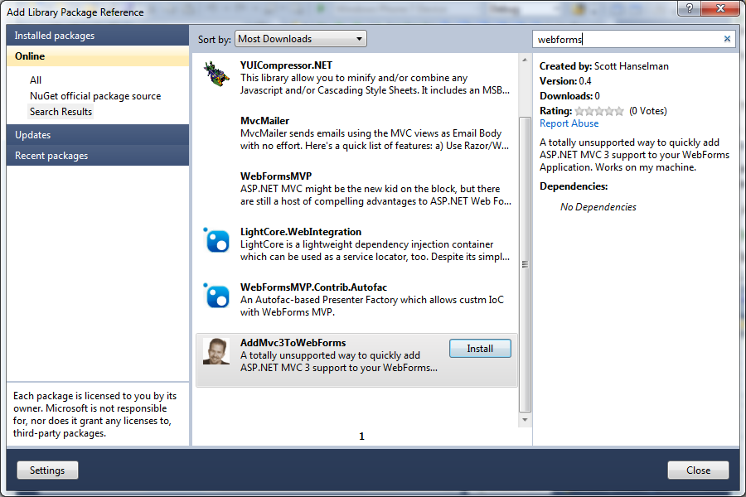Screen dimensions: 746x497
Task: Click the Downloads 0 text
Action: (x=569, y=96)
